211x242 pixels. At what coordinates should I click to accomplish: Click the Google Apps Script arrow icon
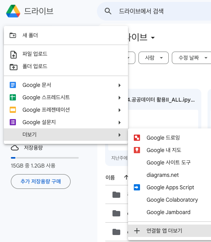137,187
